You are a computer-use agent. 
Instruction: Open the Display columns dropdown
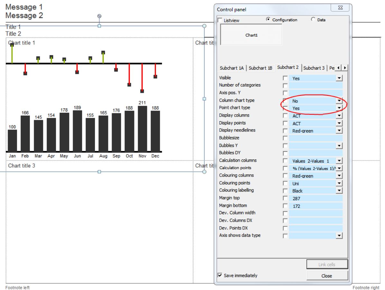click(x=339, y=116)
